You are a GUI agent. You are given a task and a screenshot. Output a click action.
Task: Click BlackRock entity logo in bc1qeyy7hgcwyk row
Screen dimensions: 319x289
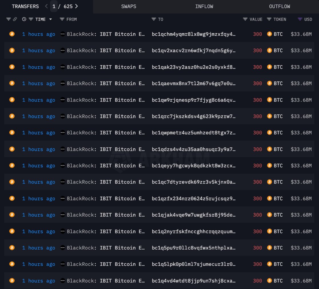[x=63, y=165]
